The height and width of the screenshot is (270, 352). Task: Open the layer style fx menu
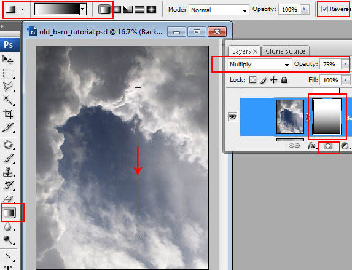[x=311, y=146]
